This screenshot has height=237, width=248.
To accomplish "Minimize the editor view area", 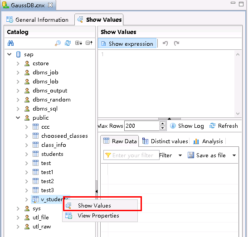I will pos(233,3).
